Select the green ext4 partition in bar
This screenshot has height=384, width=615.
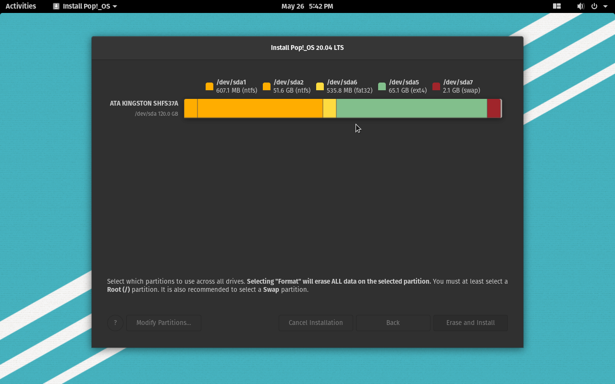(x=411, y=108)
